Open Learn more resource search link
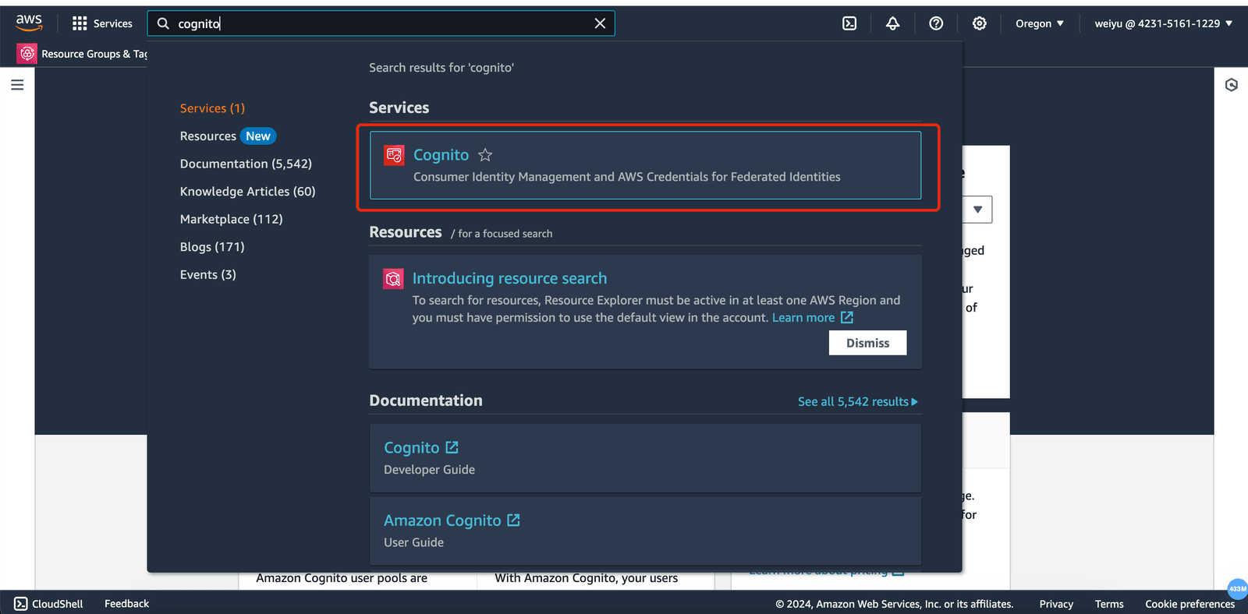 [x=812, y=318]
